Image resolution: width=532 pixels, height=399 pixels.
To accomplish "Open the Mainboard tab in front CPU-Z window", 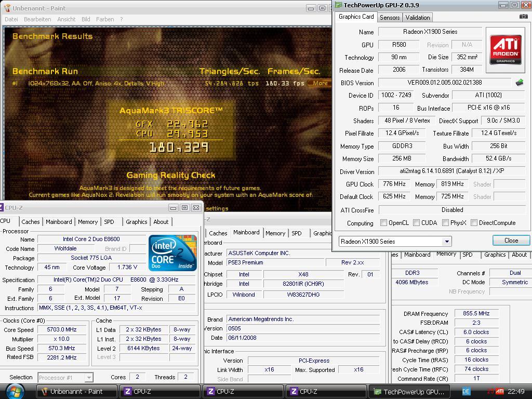I will [59, 221].
